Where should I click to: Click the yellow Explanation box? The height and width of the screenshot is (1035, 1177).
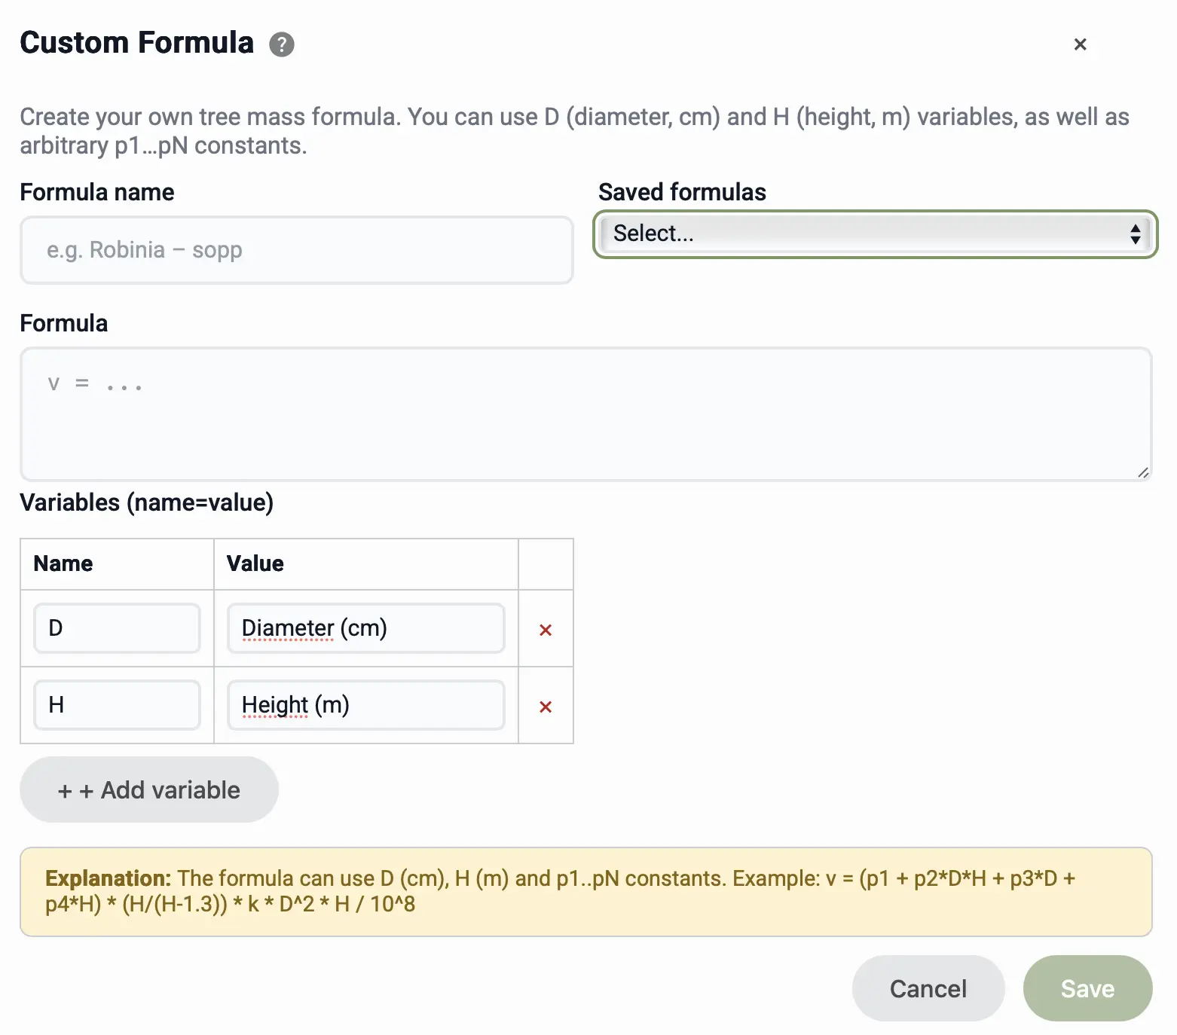(585, 892)
